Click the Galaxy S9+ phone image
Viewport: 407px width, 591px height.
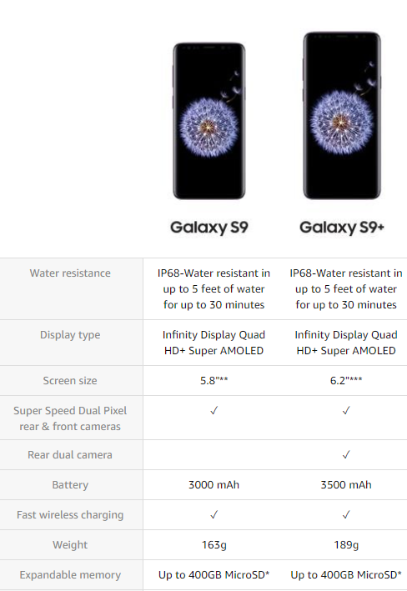pos(342,116)
